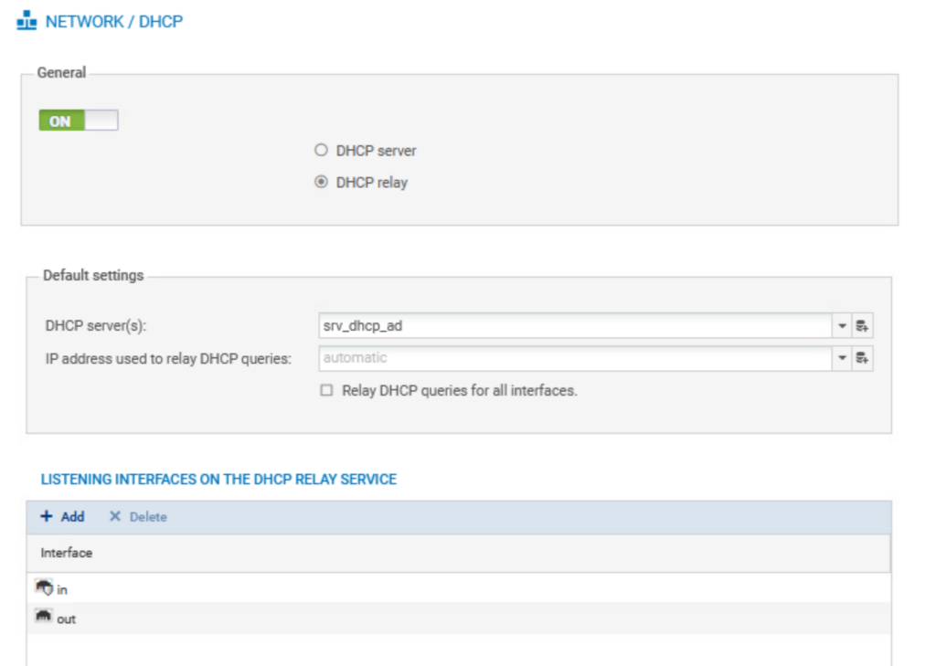This screenshot has height=666, width=936.
Task: Click the plus icon of Add button
Action: point(47,517)
